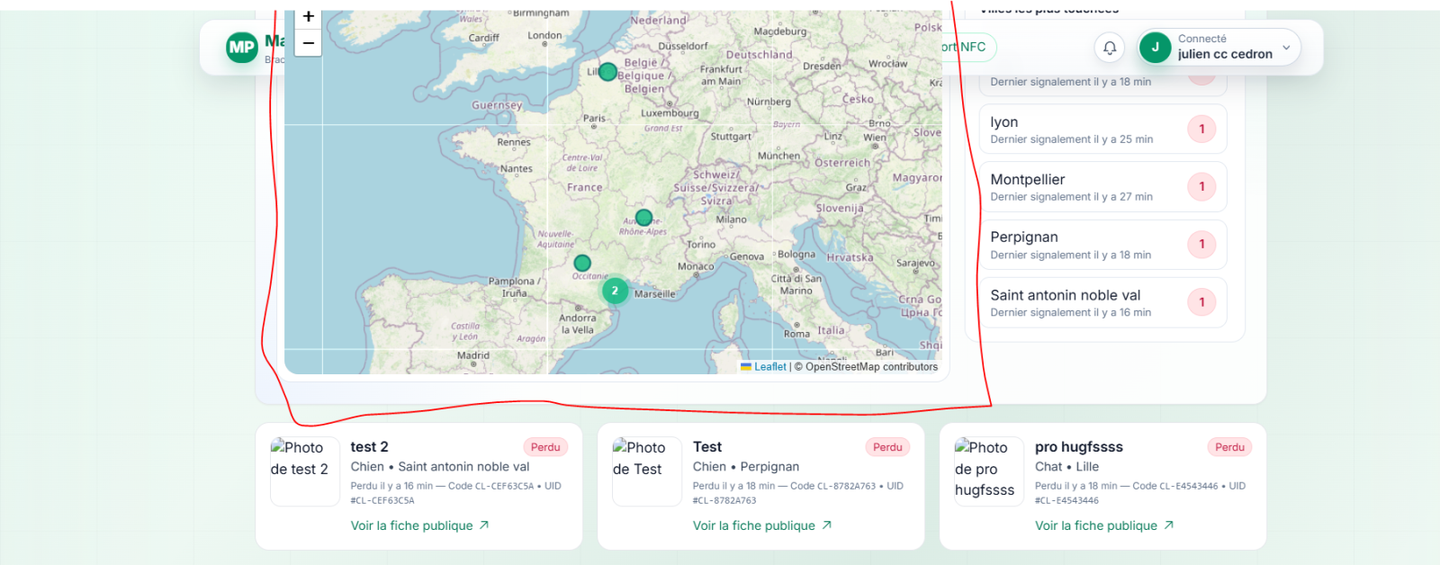Image resolution: width=1440 pixels, height=565 pixels.
Task: Click the count badge beside Montpellier
Action: (x=1201, y=186)
